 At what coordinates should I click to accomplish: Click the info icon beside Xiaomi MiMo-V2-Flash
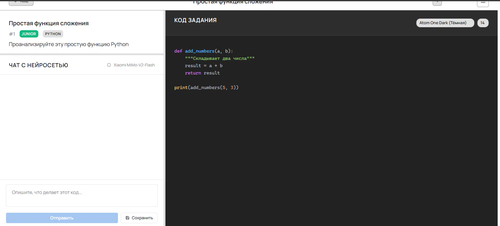(109, 65)
